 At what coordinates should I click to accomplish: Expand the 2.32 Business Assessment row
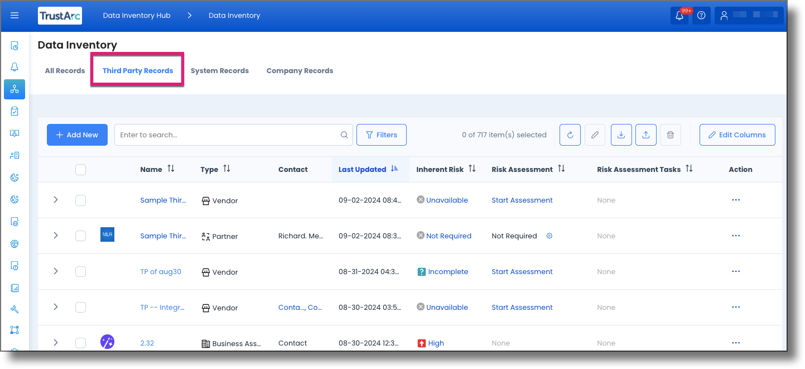tap(55, 343)
